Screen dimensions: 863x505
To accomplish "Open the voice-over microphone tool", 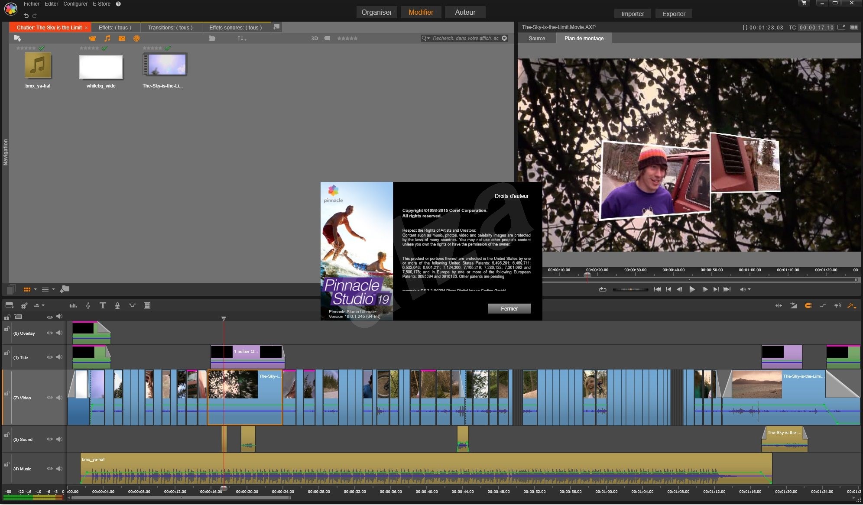I will click(117, 305).
